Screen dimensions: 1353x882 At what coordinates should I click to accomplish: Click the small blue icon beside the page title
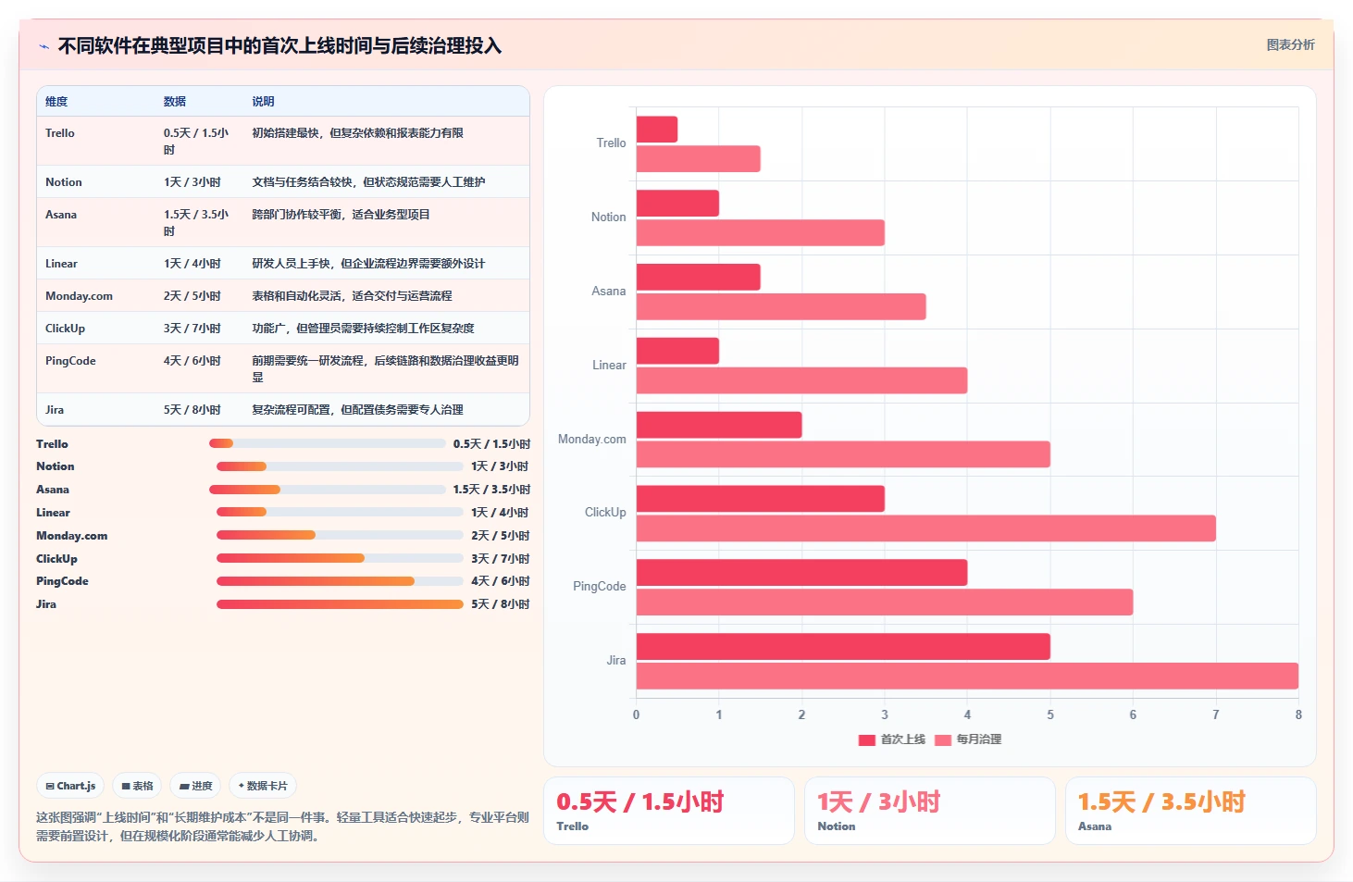(43, 46)
